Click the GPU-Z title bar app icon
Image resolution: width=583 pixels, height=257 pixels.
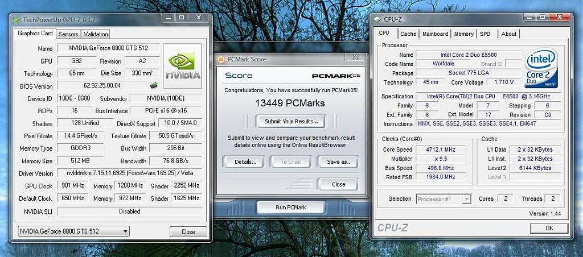coord(17,20)
